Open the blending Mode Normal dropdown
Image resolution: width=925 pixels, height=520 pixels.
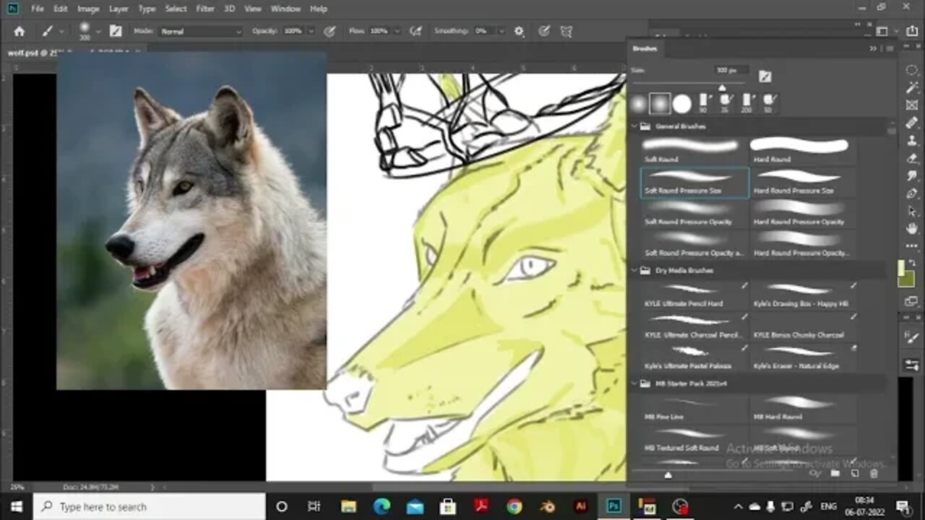(200, 31)
